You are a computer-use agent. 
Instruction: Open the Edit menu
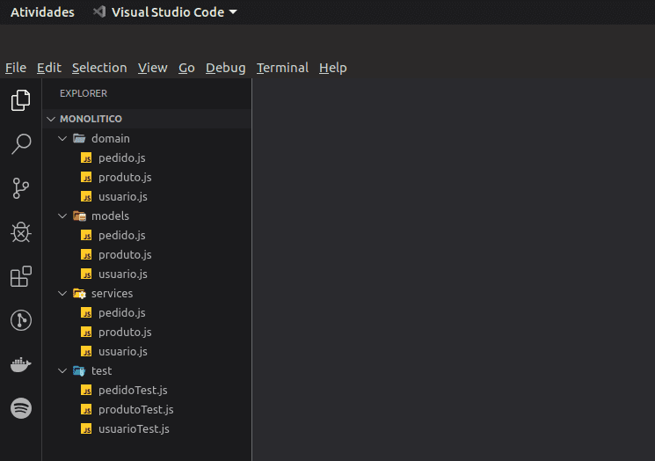point(49,68)
